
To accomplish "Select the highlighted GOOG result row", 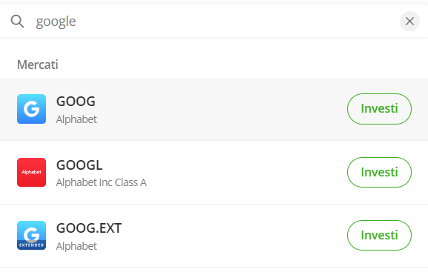I will pyautogui.click(x=214, y=109).
